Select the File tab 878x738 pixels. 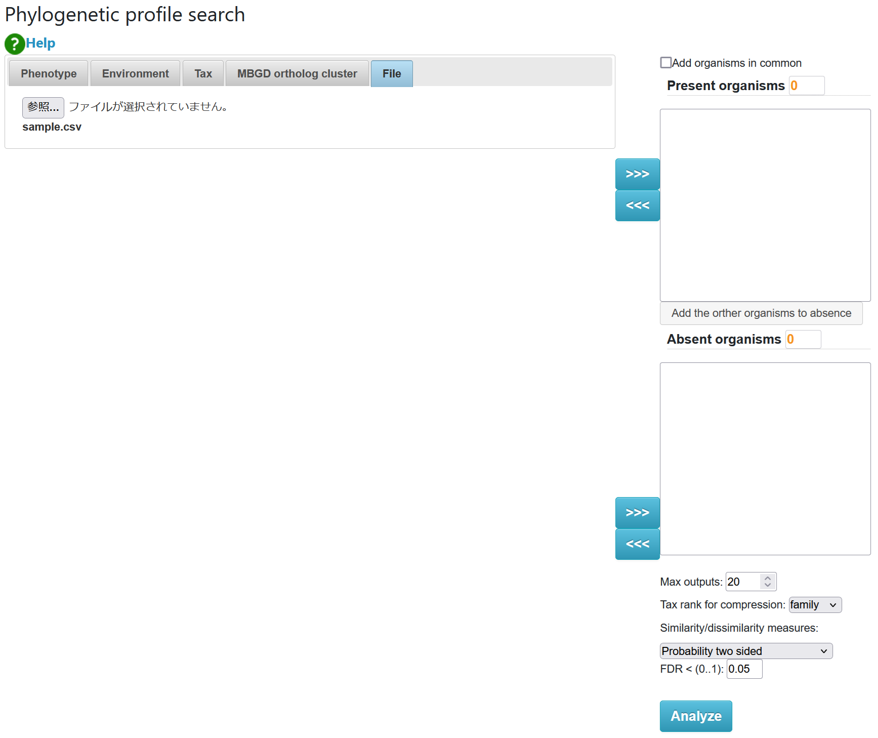[391, 74]
